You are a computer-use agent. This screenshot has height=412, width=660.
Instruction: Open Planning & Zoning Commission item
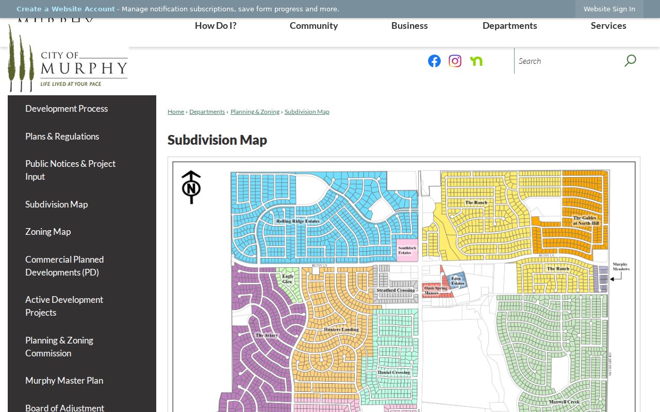pos(82,347)
